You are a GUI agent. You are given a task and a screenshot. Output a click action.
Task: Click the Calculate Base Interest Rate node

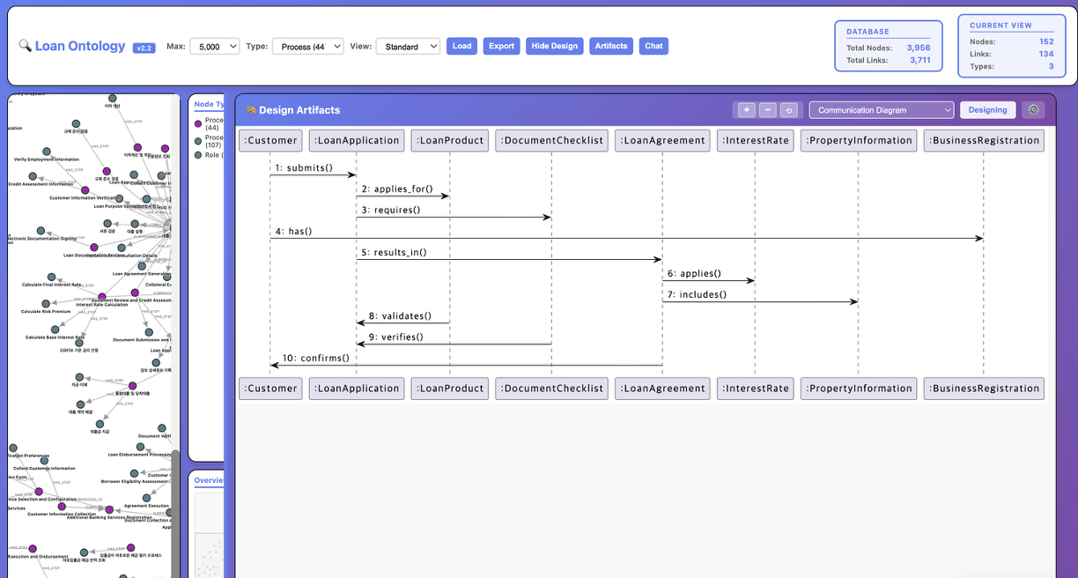click(55, 330)
